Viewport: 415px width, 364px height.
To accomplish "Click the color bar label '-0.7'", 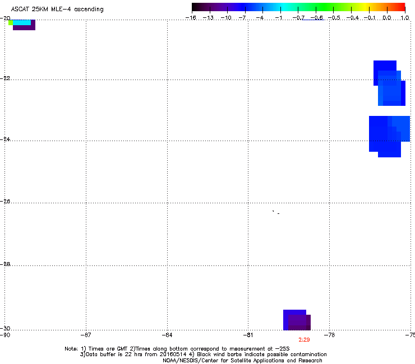I will click(x=298, y=18).
